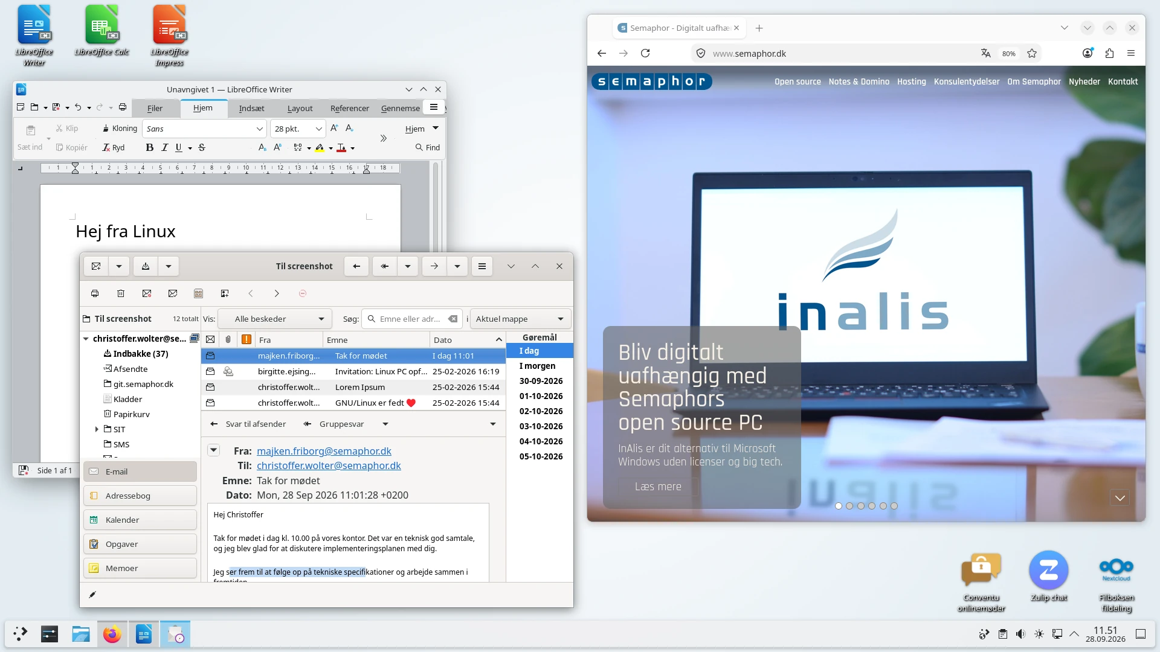This screenshot has height=652, width=1160.
Task: Click the delete trash icon in Evolution toolbar
Action: [x=121, y=293]
